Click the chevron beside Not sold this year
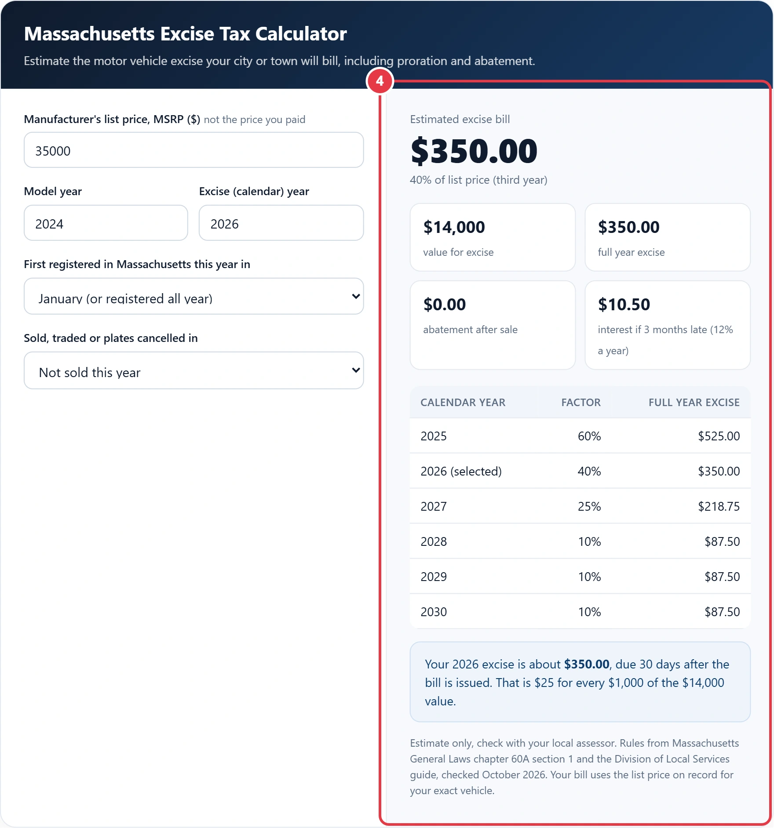The height and width of the screenshot is (828, 774). [x=356, y=370]
